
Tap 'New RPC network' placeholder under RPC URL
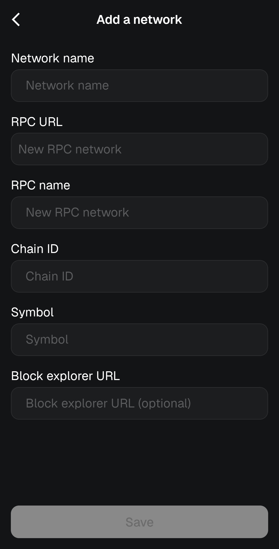pyautogui.click(x=70, y=149)
